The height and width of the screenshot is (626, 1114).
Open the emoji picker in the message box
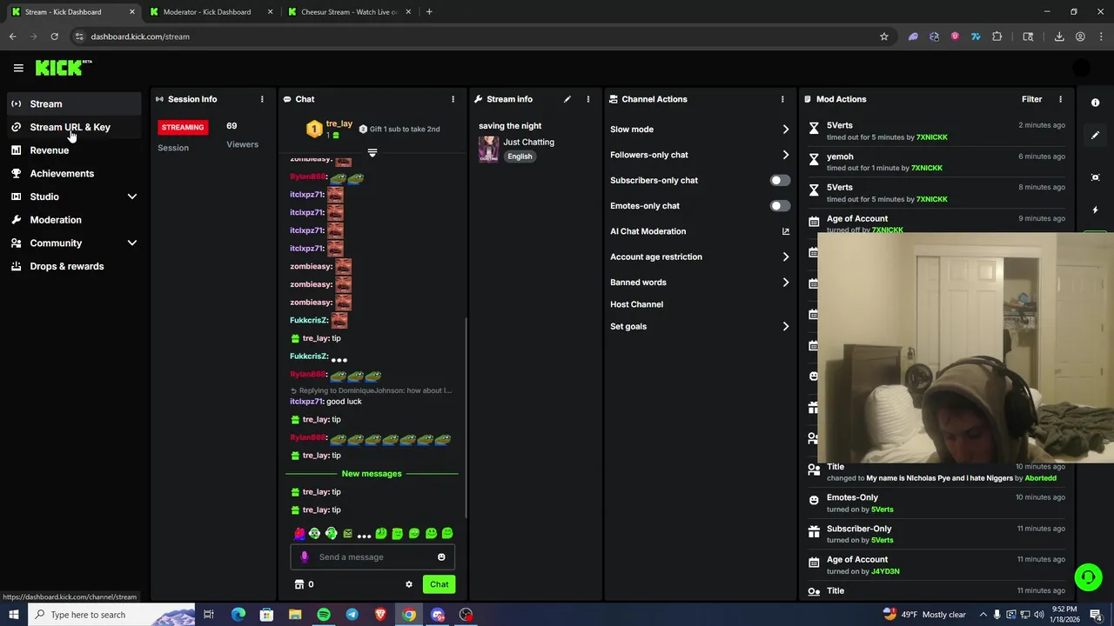tap(441, 557)
